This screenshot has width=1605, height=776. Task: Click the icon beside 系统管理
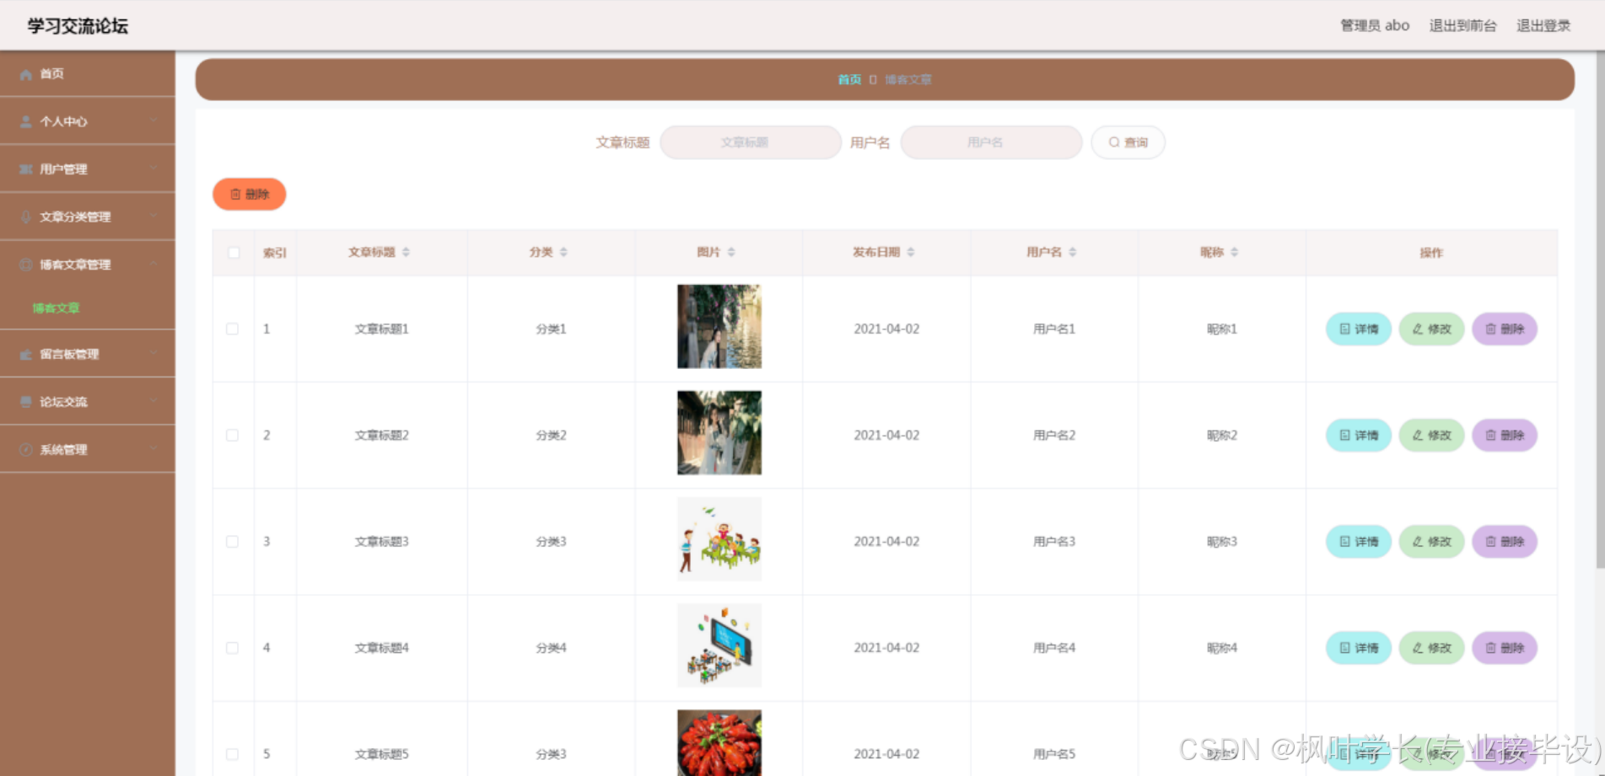26,450
